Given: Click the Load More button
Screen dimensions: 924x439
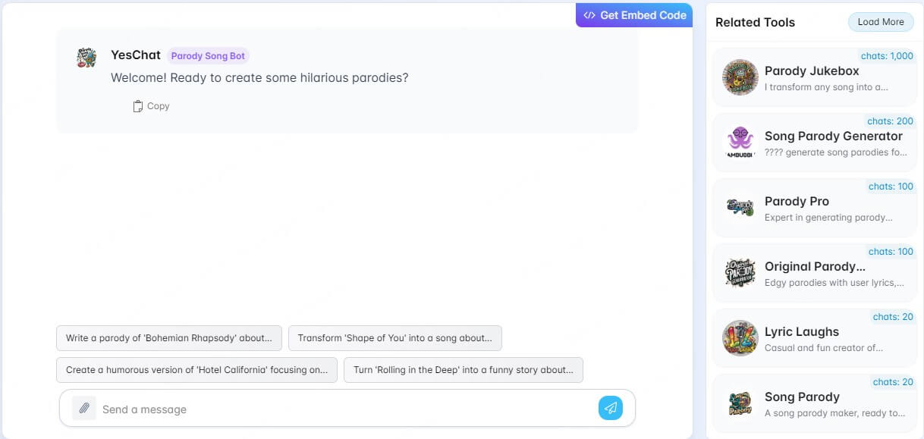Looking at the screenshot, I should click(880, 21).
